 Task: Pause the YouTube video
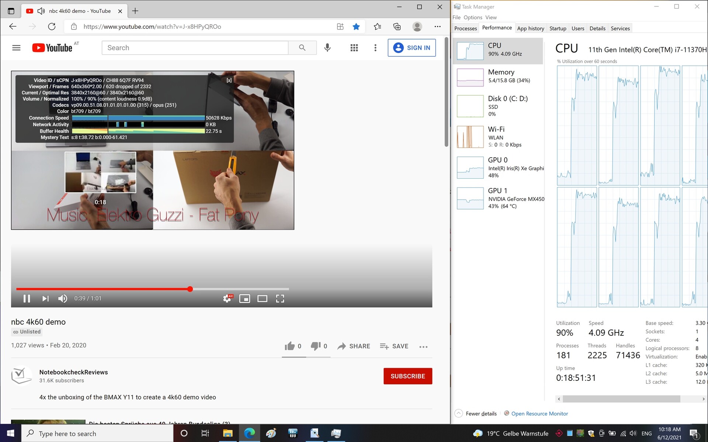(27, 298)
